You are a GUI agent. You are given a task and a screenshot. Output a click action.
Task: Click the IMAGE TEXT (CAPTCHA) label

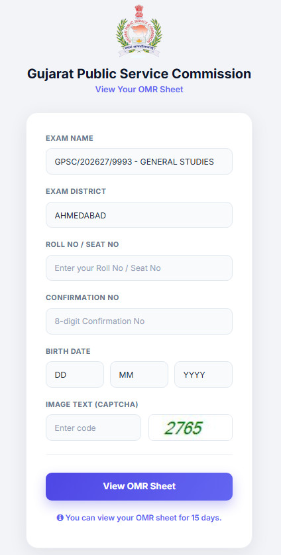tap(92, 404)
